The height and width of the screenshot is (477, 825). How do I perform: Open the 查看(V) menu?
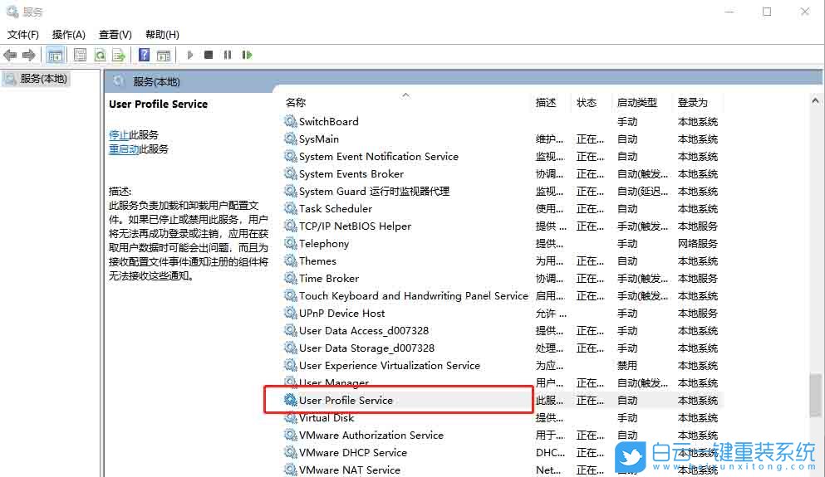click(115, 35)
